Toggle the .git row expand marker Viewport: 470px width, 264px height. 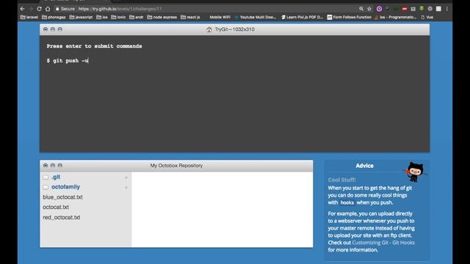(126, 177)
